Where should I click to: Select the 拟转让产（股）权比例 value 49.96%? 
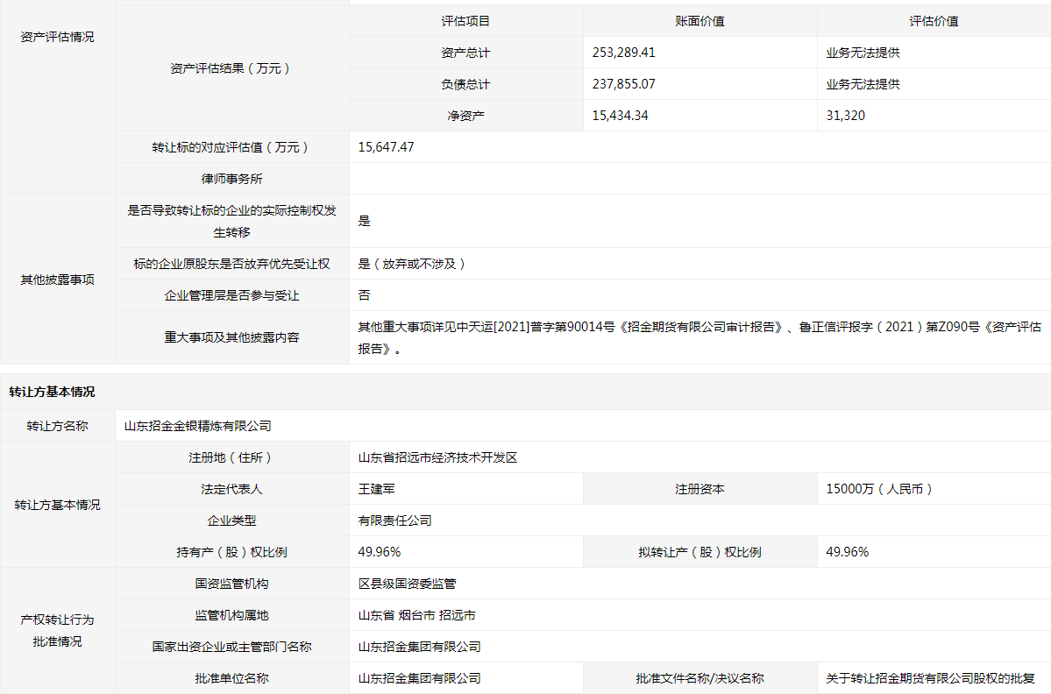(x=848, y=551)
